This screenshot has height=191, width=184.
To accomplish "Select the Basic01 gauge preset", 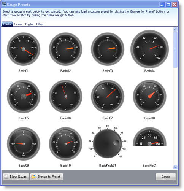I will [24, 49].
